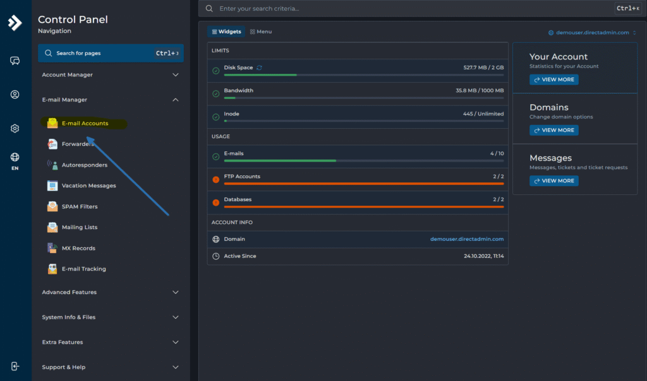This screenshot has width=647, height=381.
Task: Click the Search for pages field
Action: [x=101, y=54]
